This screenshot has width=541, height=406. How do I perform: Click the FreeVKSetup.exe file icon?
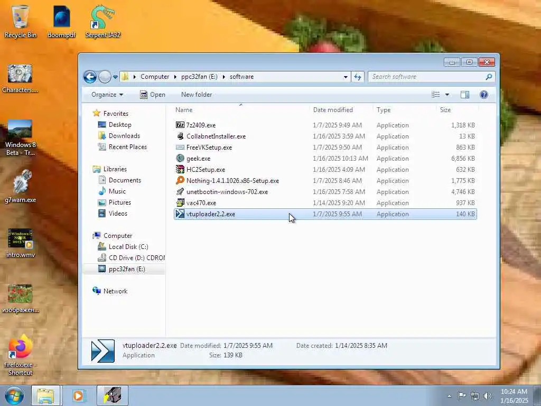pyautogui.click(x=180, y=147)
